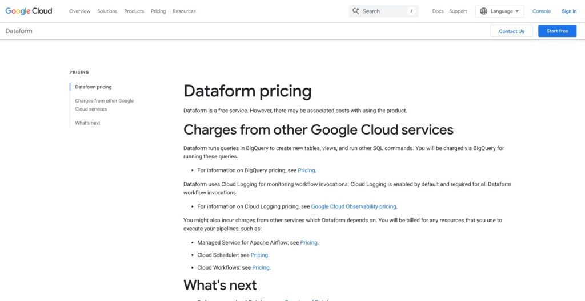The height and width of the screenshot is (301, 585).
Task: Open Cloud Workflows Pricing link
Action: tap(261, 267)
